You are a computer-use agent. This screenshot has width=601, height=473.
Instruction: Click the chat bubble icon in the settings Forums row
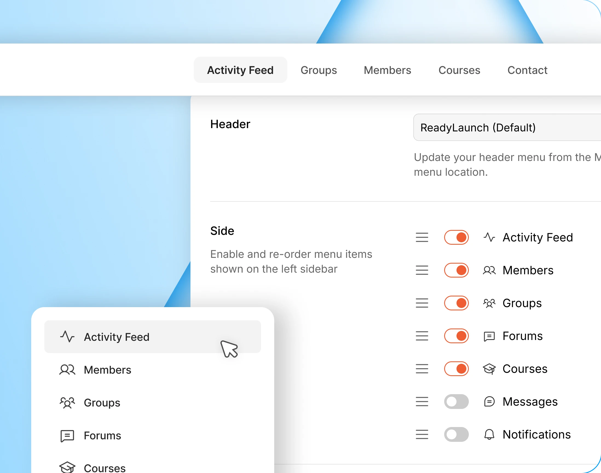click(489, 336)
